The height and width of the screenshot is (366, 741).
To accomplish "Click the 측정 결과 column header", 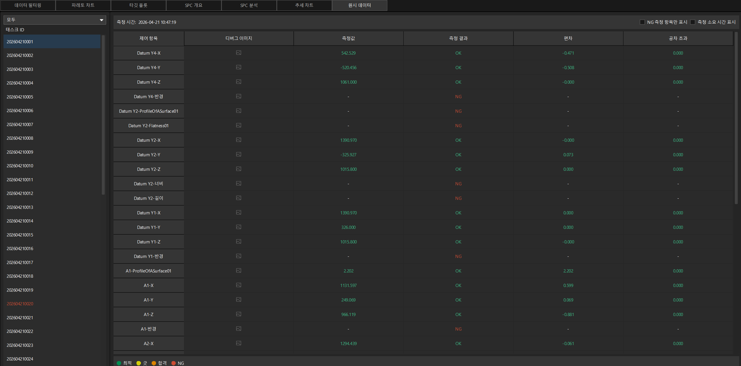I will point(458,38).
